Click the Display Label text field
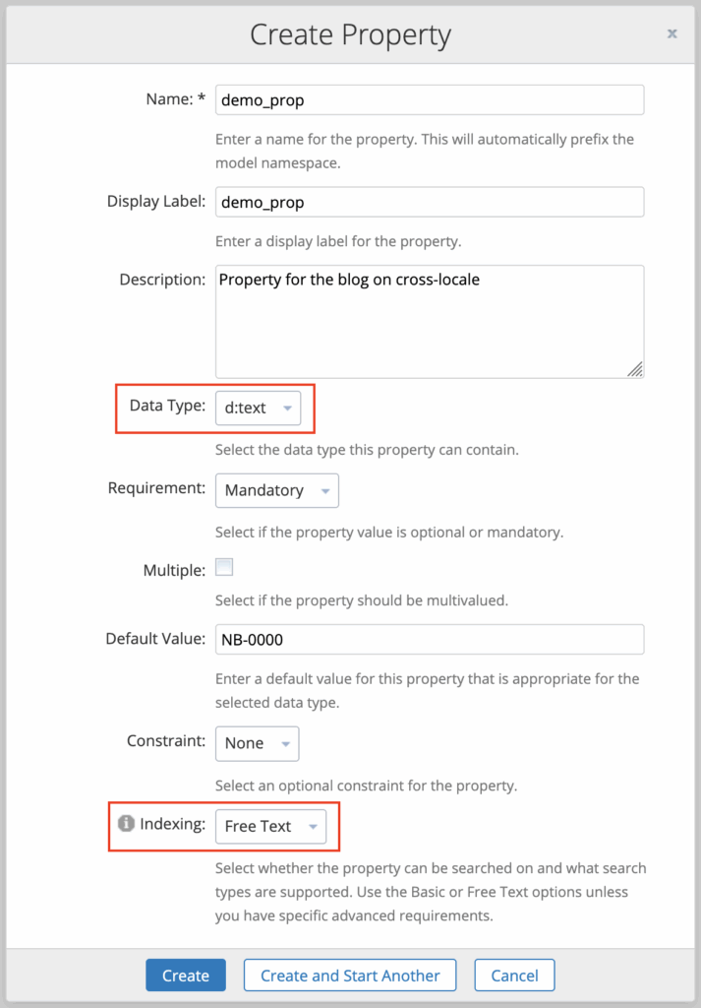 (x=430, y=202)
